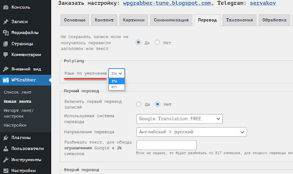
Task: Click the Внешний вид brush icon
Action: tap(6, 69)
